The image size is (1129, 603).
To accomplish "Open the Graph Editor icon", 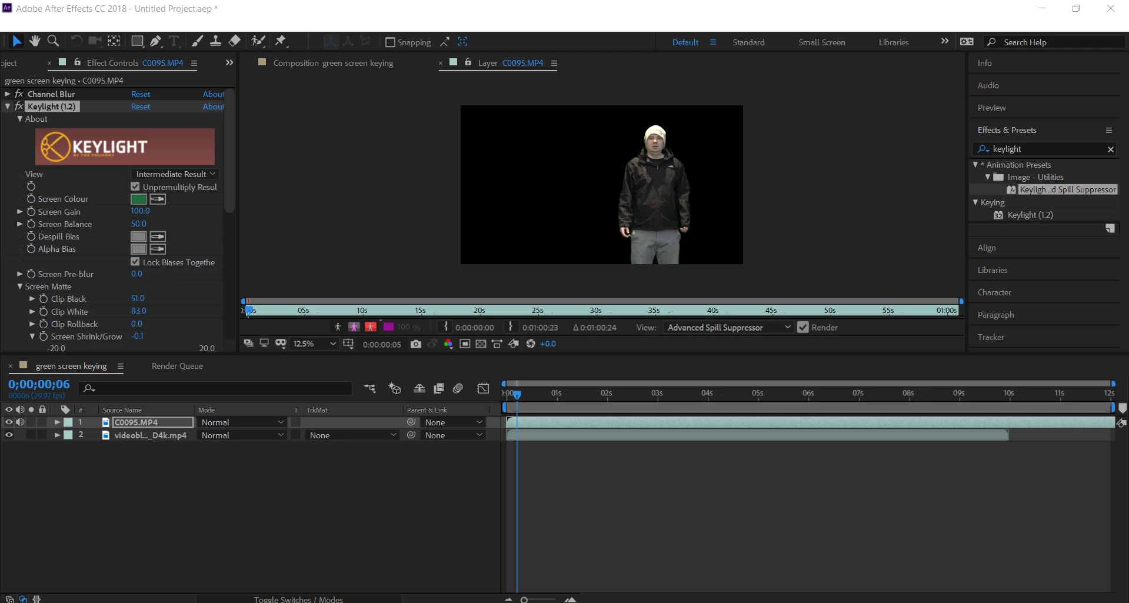I will pyautogui.click(x=483, y=388).
